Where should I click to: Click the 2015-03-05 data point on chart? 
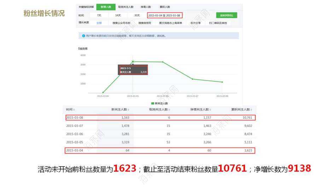click(133, 62)
